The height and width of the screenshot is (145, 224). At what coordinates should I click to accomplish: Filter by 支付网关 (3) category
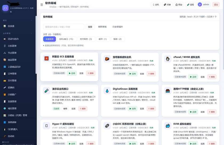(x=86, y=39)
